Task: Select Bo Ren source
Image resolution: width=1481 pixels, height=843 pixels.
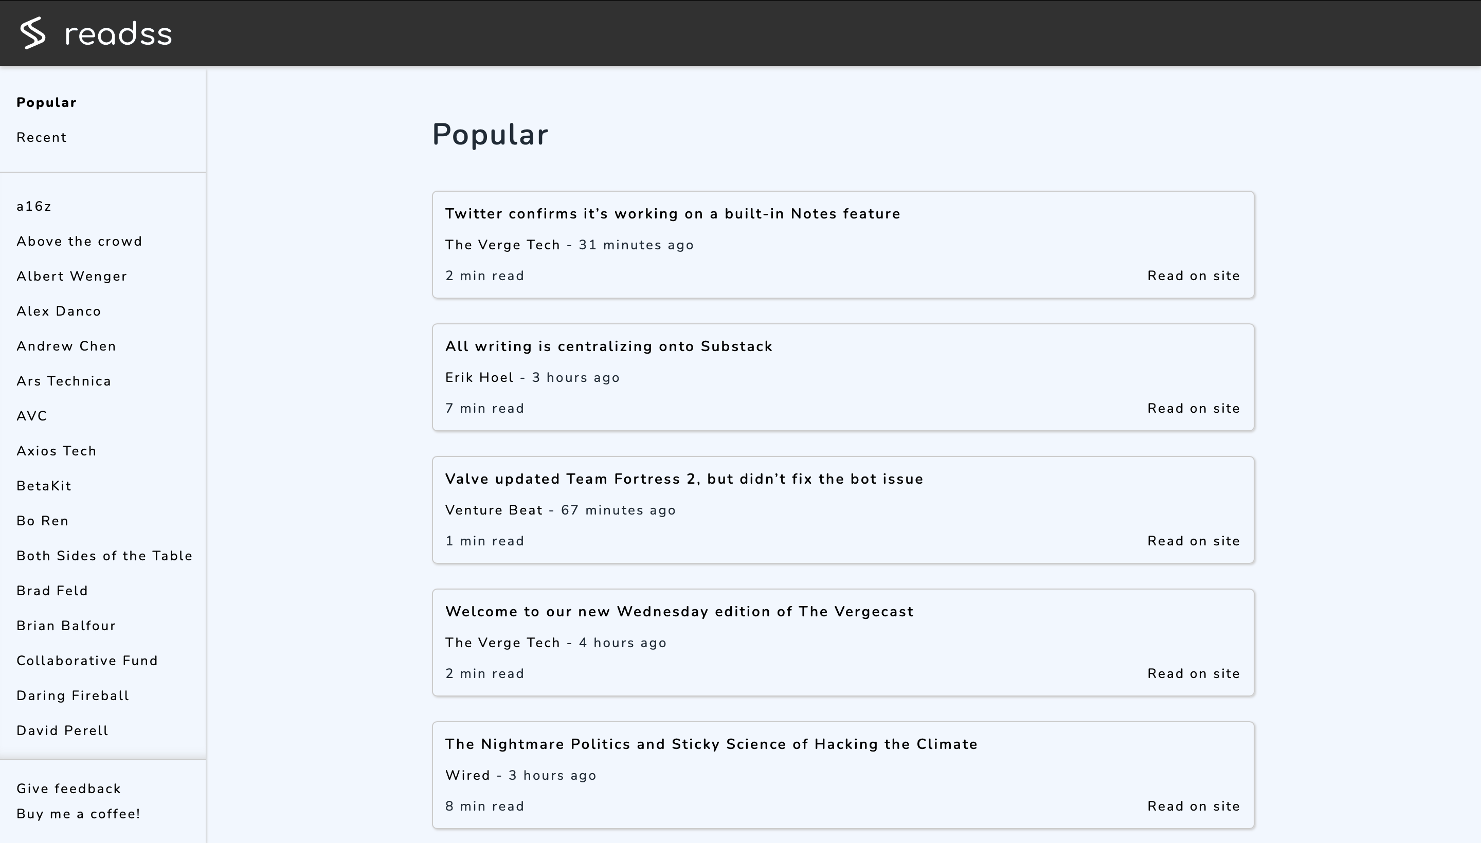Action: [43, 521]
